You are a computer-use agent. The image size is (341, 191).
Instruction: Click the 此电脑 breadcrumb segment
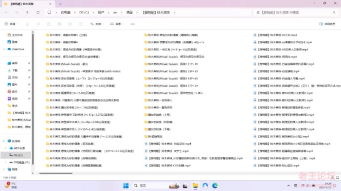click(65, 13)
